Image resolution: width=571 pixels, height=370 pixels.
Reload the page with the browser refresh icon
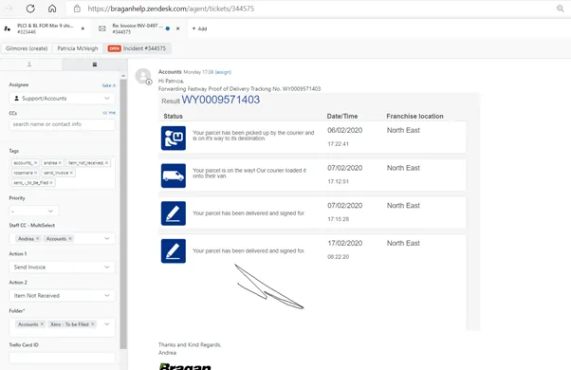pos(30,9)
